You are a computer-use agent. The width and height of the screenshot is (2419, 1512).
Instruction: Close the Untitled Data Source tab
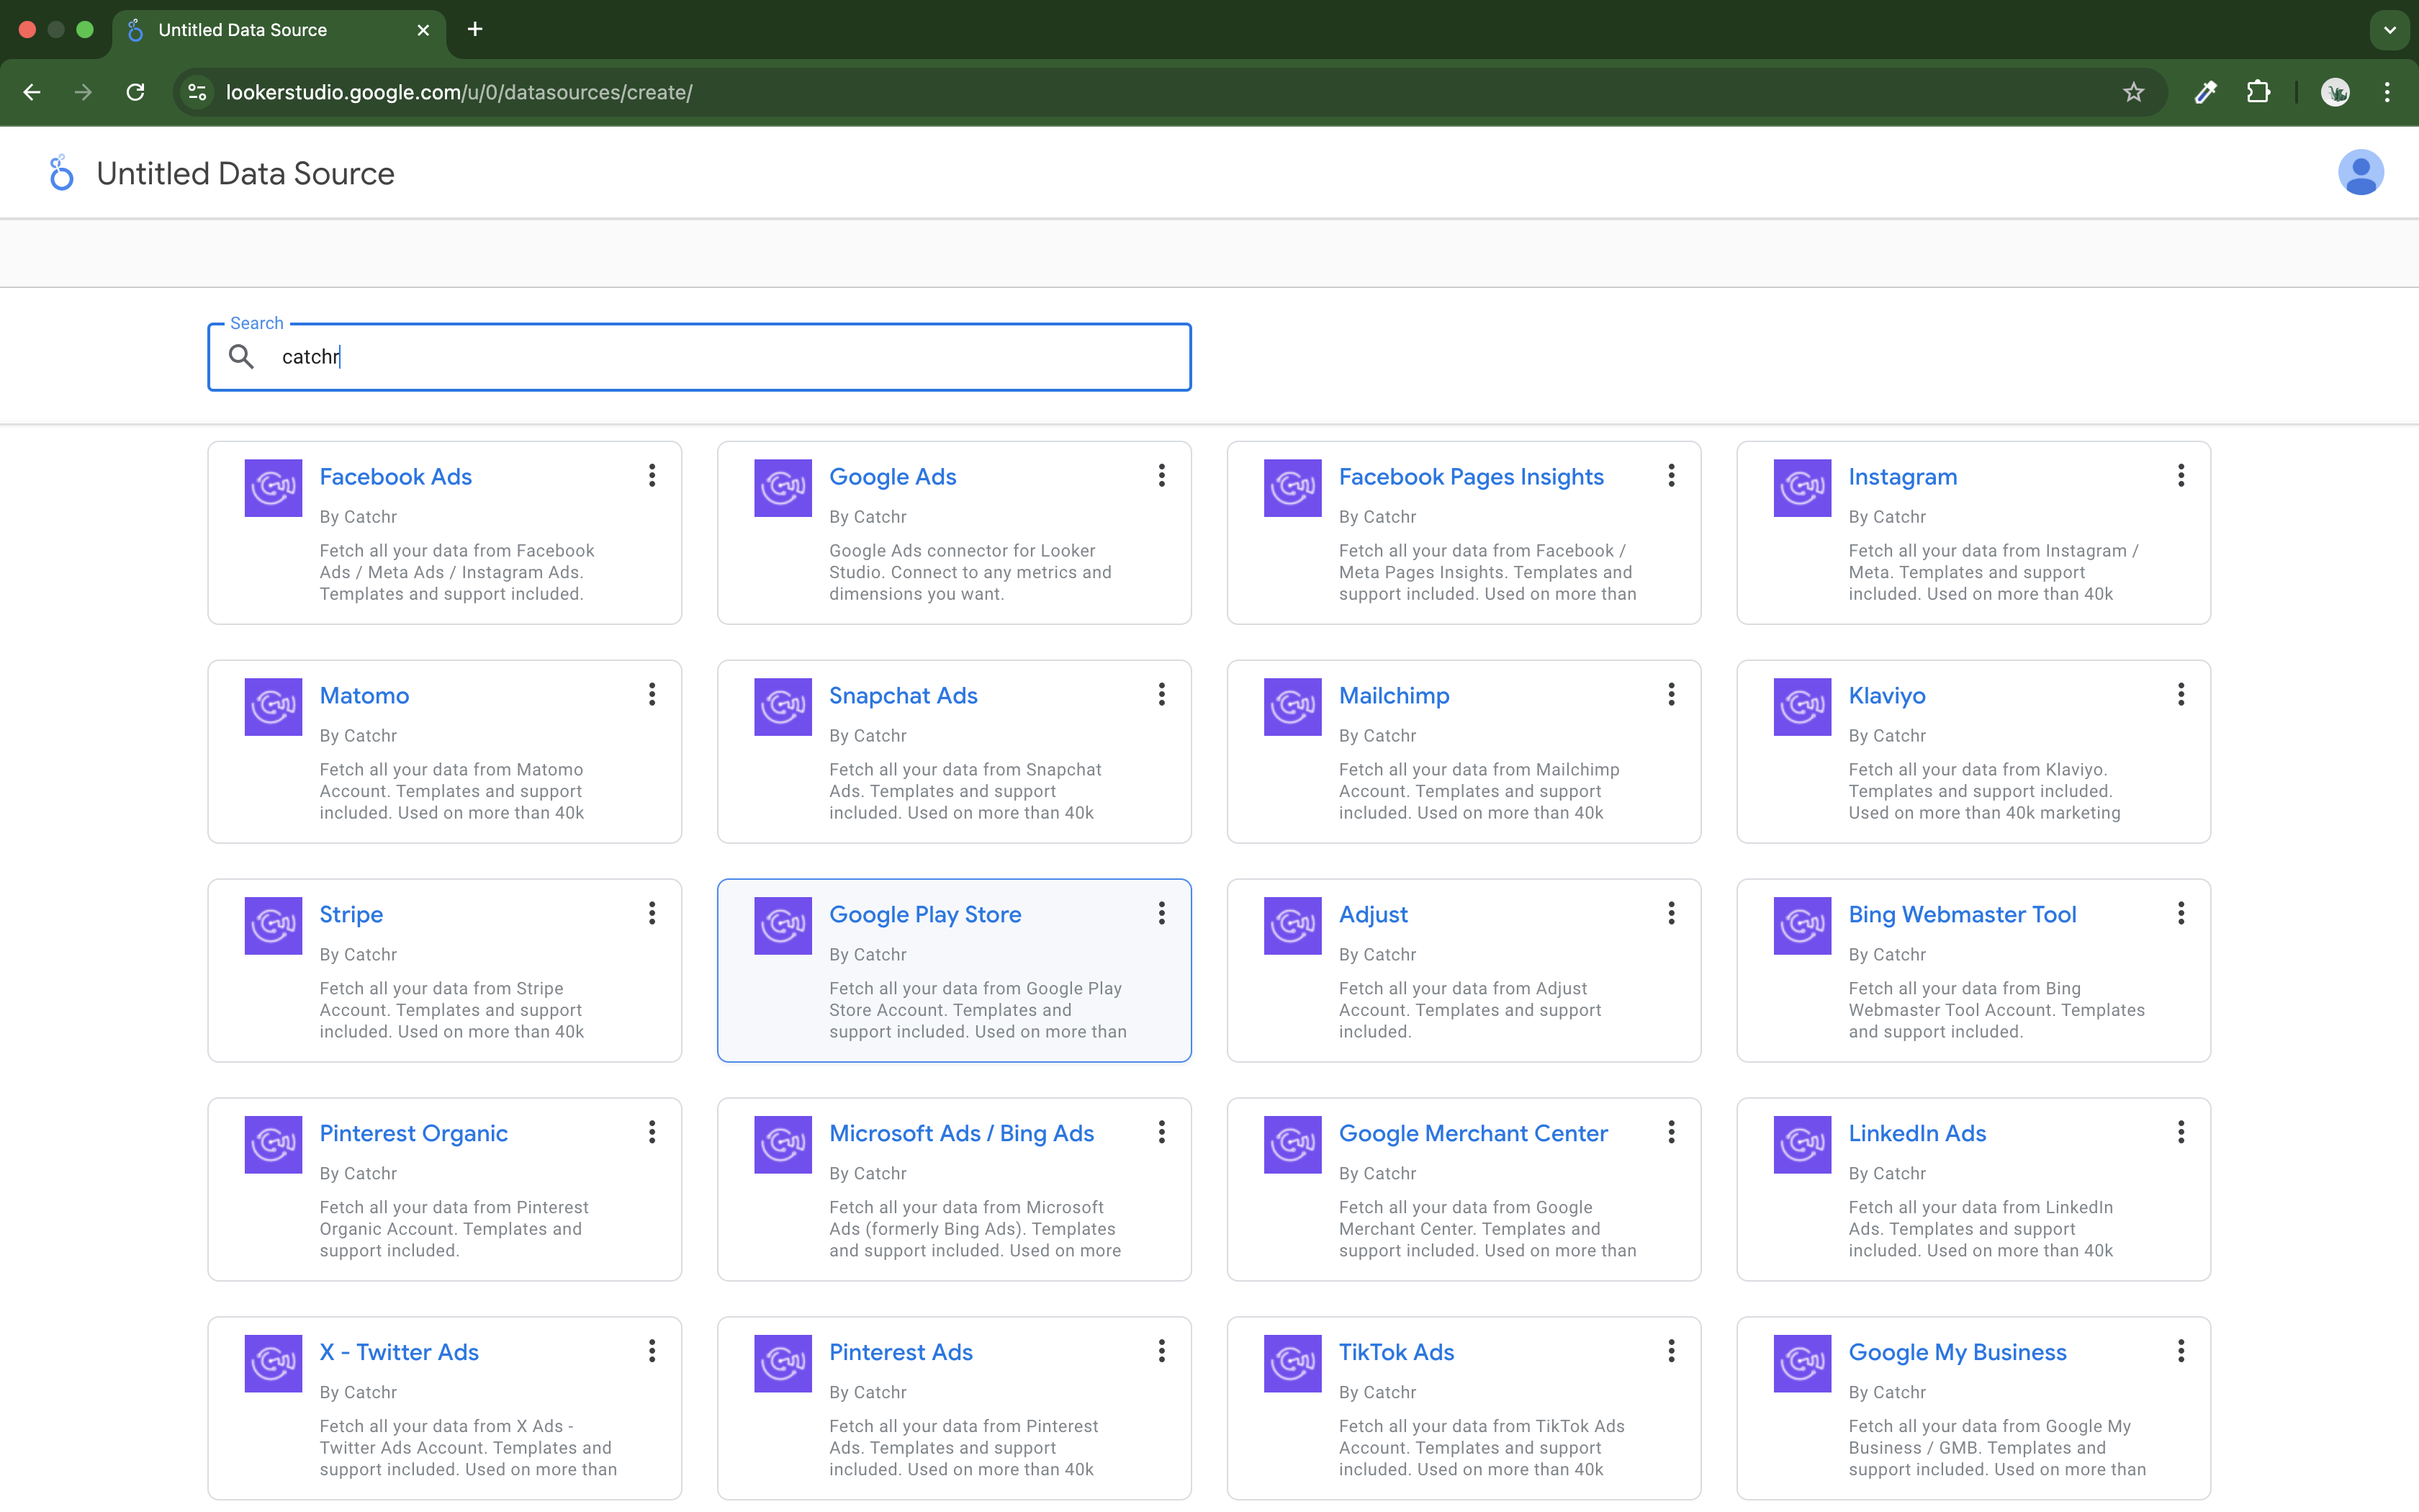pyautogui.click(x=423, y=30)
